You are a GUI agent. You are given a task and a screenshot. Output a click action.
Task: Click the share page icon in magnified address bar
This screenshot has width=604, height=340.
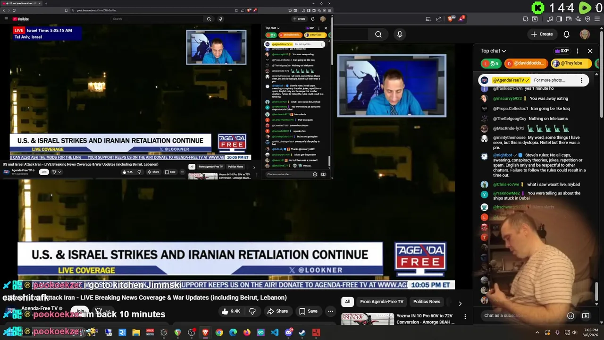click(439, 19)
